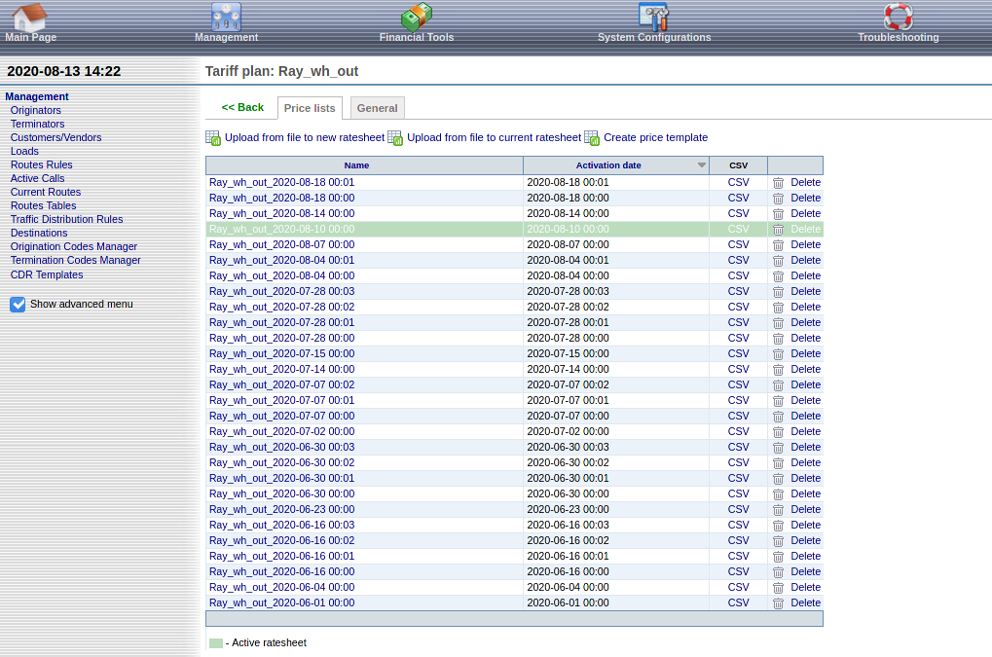This screenshot has width=992, height=657.
Task: Open the Main Page house icon
Action: point(29,18)
